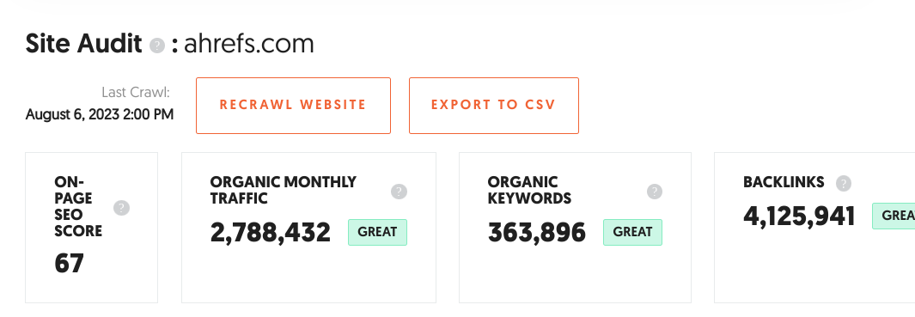The image size is (915, 317).
Task: Click the Last Crawl label text
Action: click(x=136, y=92)
